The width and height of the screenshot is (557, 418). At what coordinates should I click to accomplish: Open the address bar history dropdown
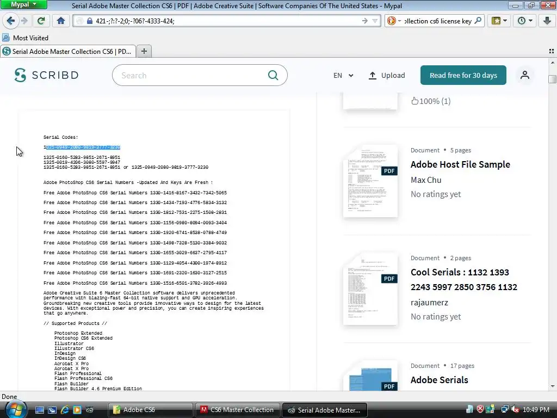375,21
